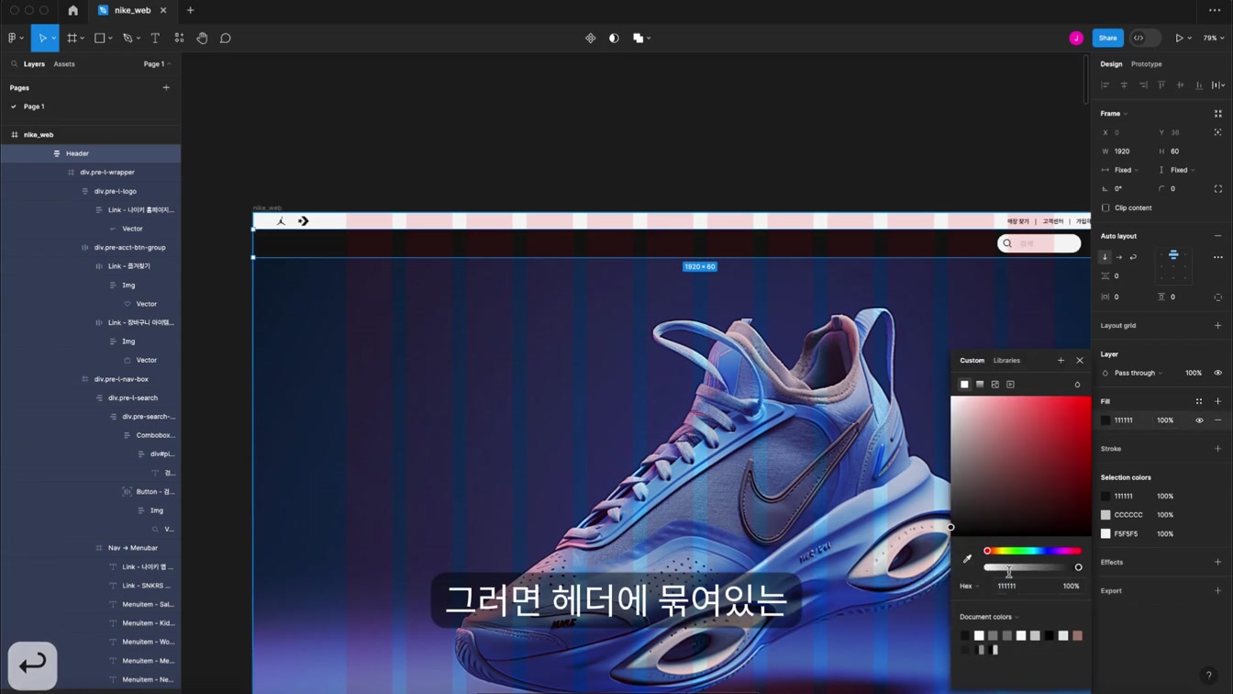
Task: Switch to the Prototype tab
Action: [1147, 64]
